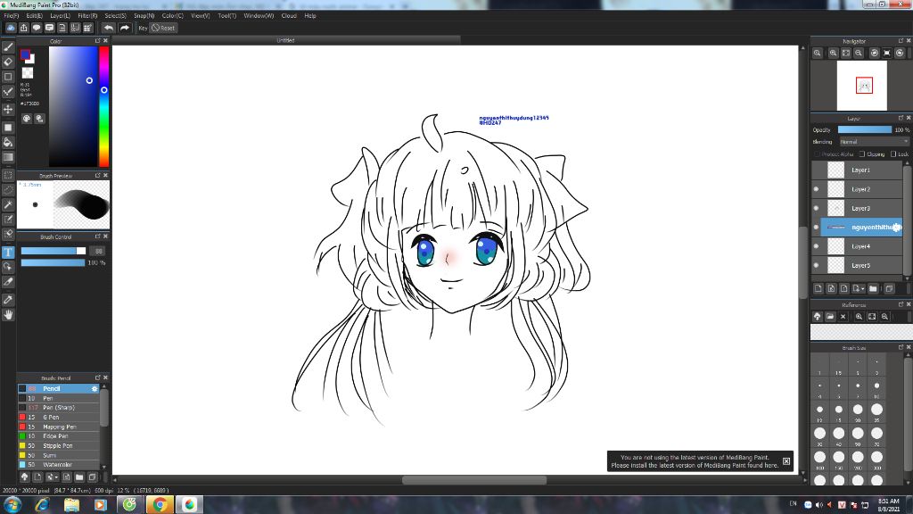Screen dimensions: 913x514
Task: Select the Lasso tool
Action: 8,190
